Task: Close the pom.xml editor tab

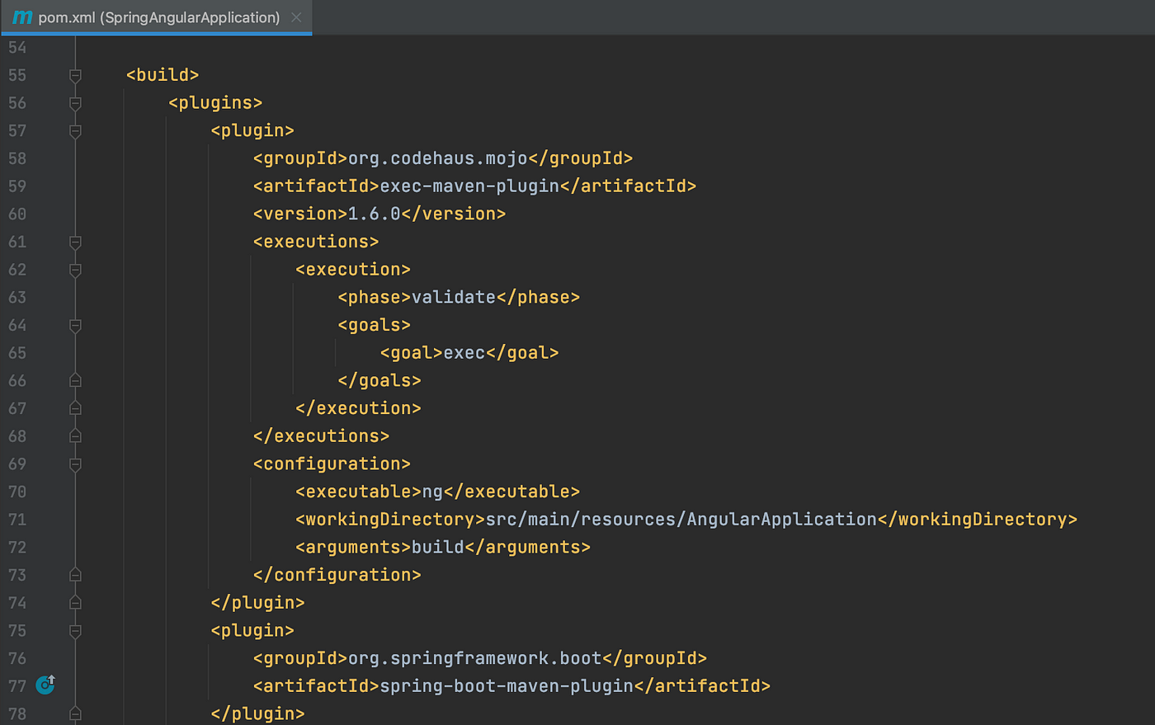Action: tap(296, 17)
